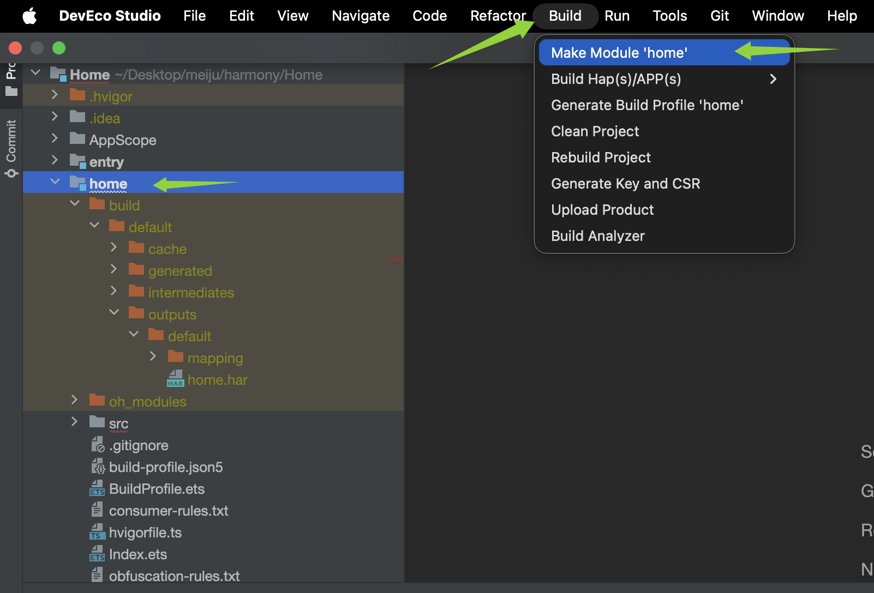The height and width of the screenshot is (593, 874).
Task: Open the File menu
Action: [195, 16]
